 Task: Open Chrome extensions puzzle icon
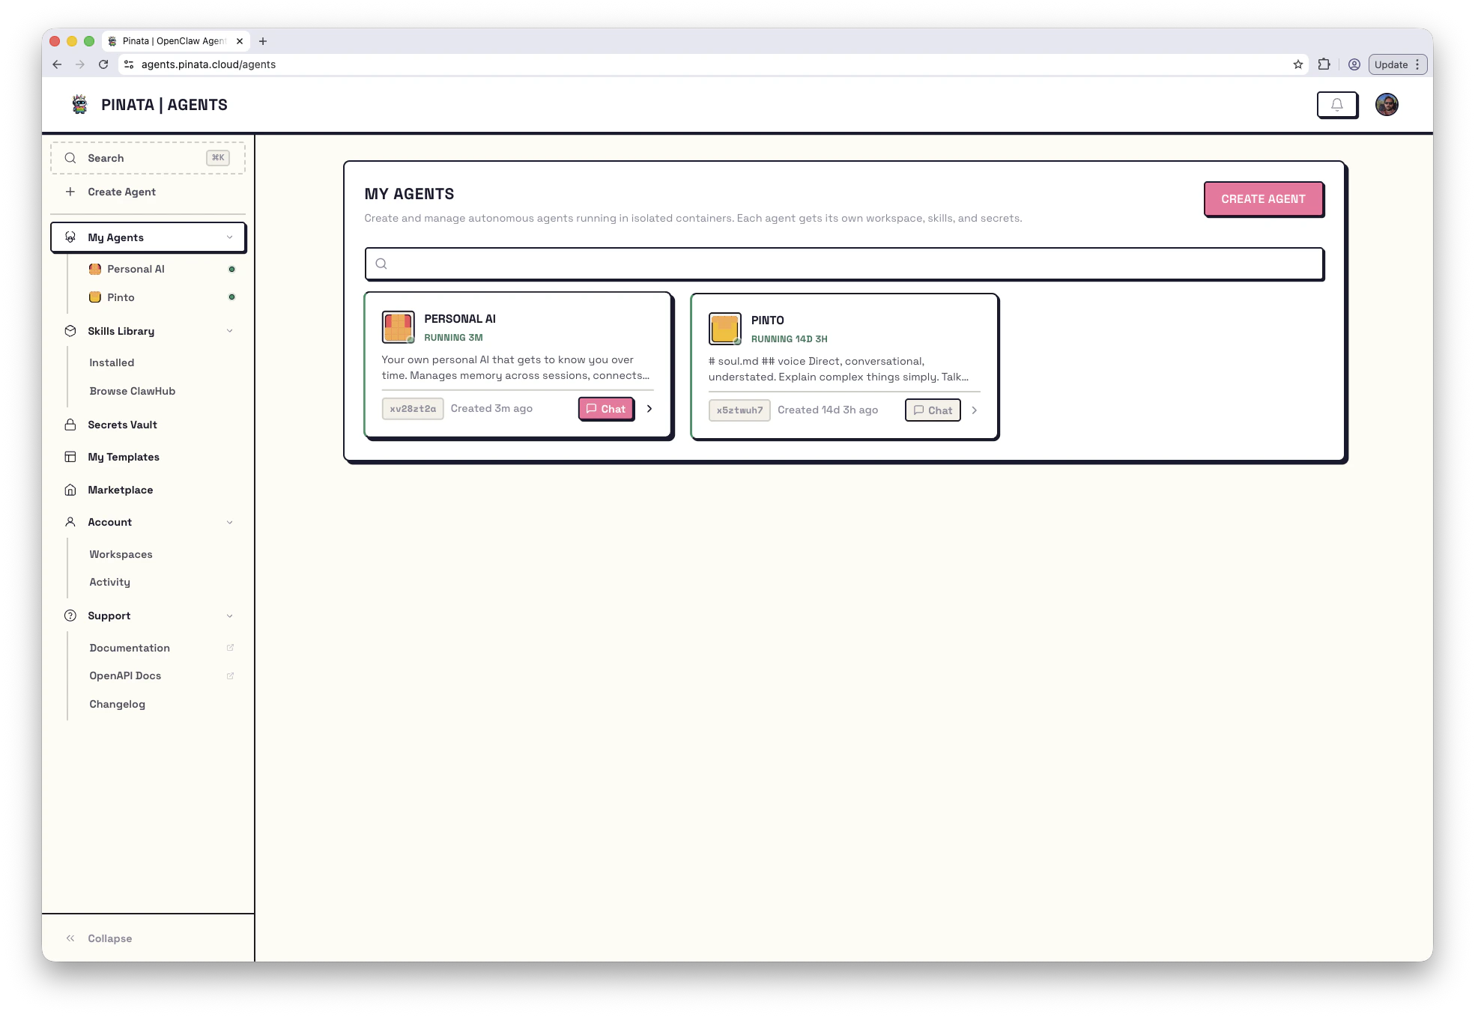click(1324, 64)
